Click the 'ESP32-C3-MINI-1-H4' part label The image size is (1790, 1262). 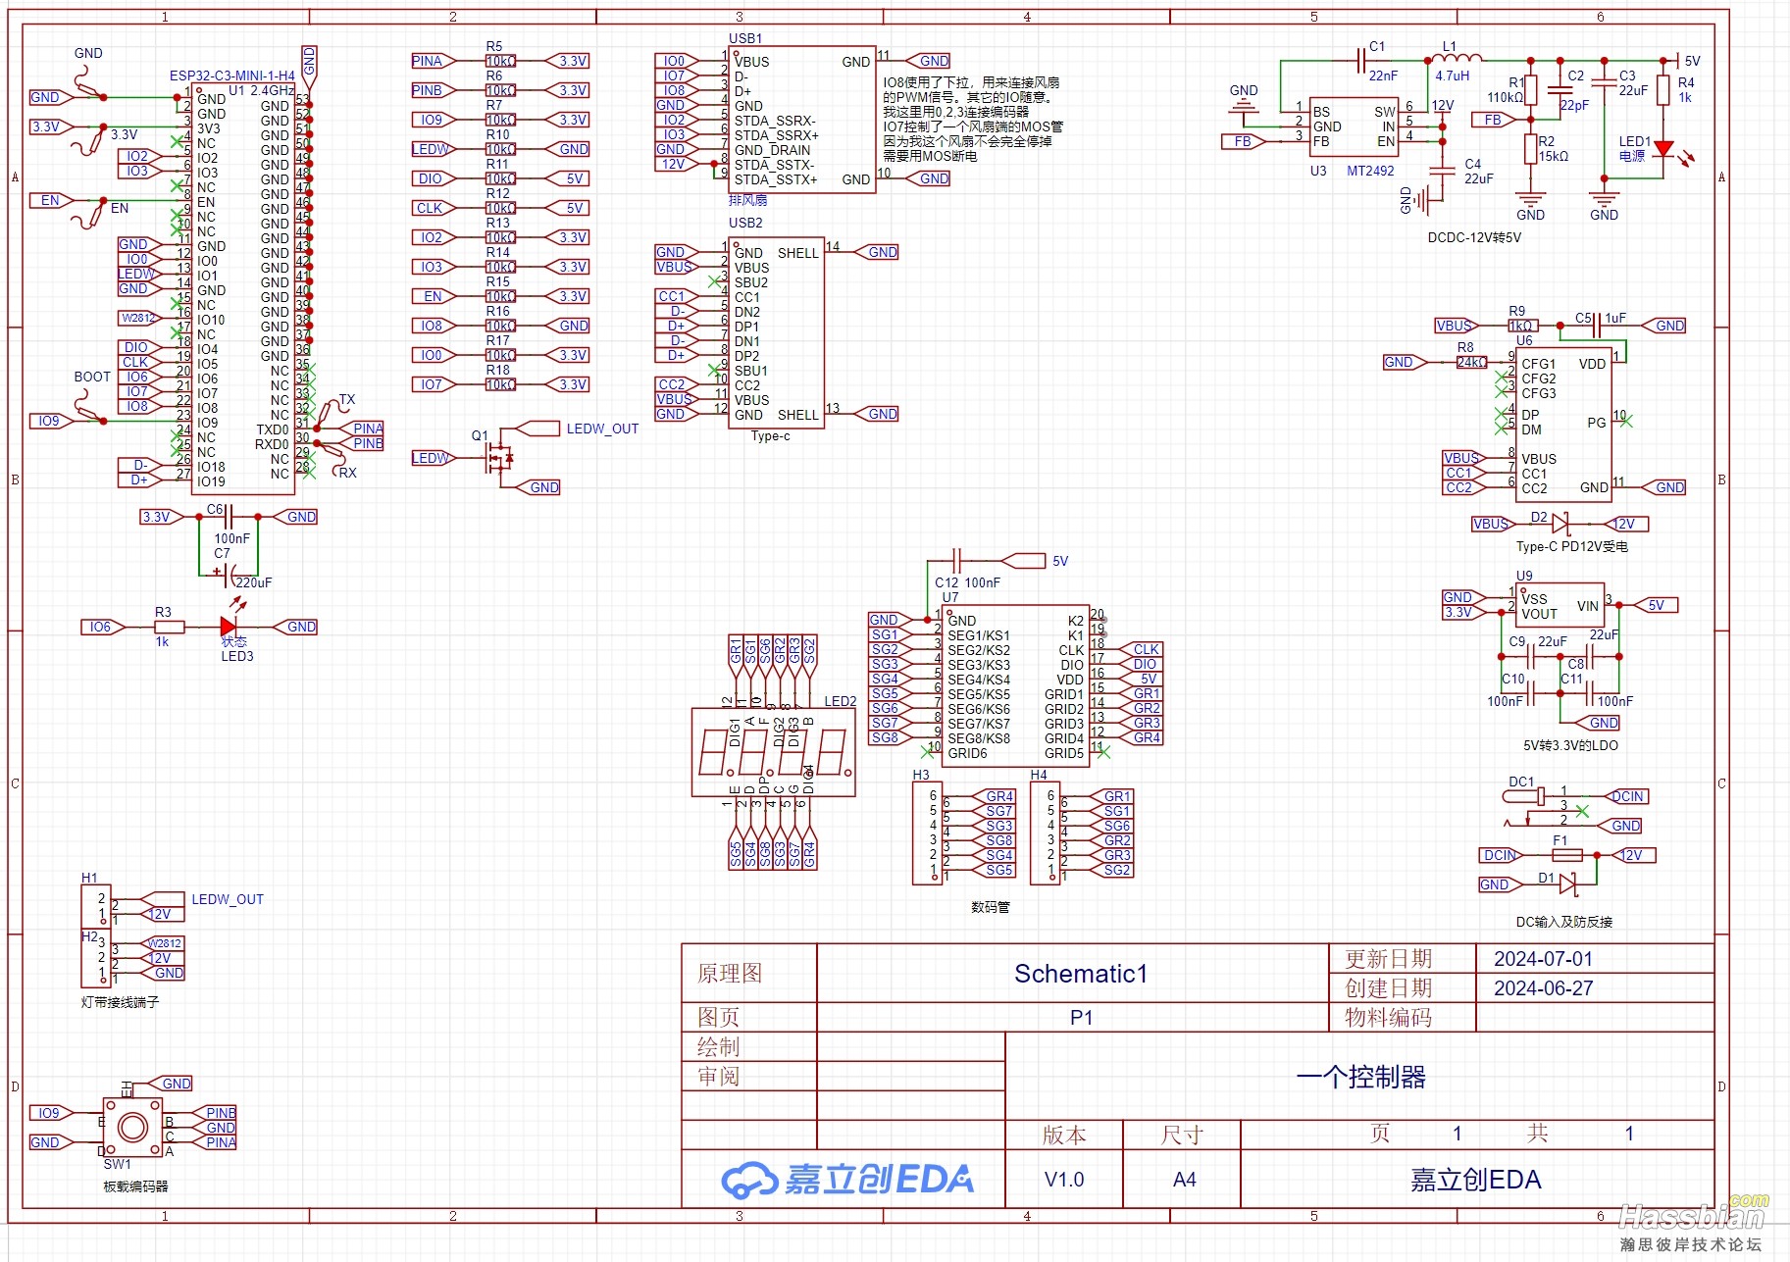pos(232,76)
